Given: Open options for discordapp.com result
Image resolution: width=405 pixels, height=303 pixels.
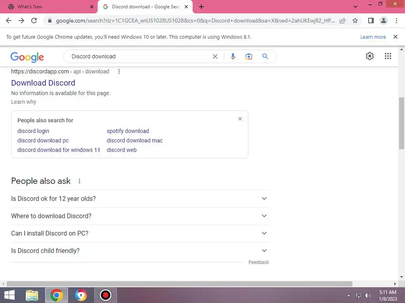Looking at the screenshot, I should (119, 71).
